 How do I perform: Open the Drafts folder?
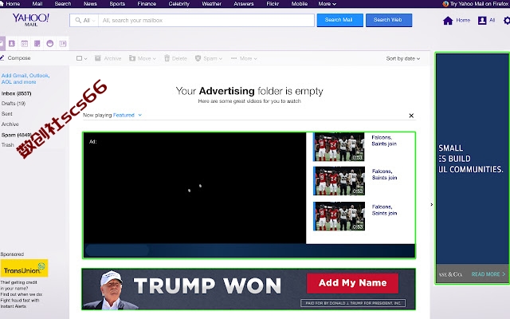click(14, 104)
